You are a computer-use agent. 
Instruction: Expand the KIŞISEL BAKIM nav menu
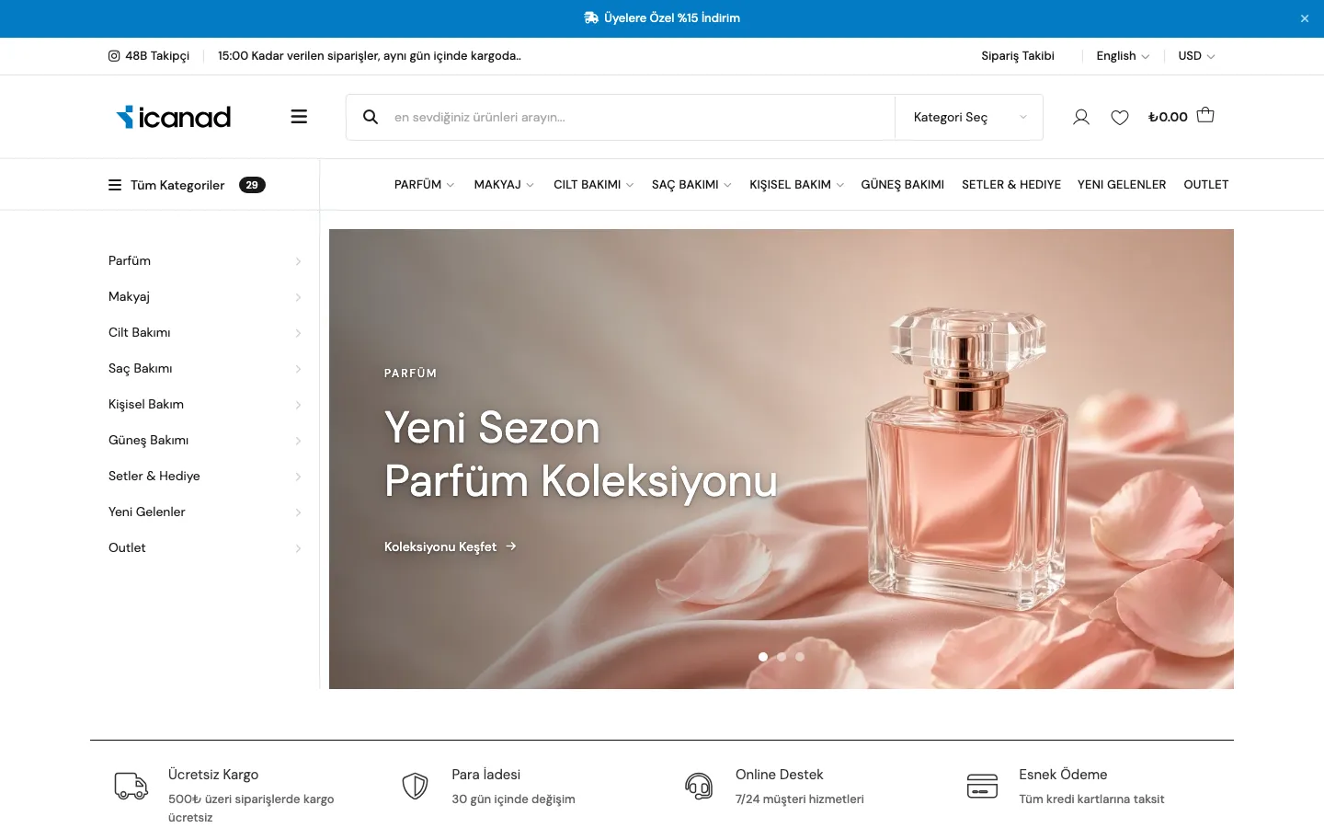[796, 185]
